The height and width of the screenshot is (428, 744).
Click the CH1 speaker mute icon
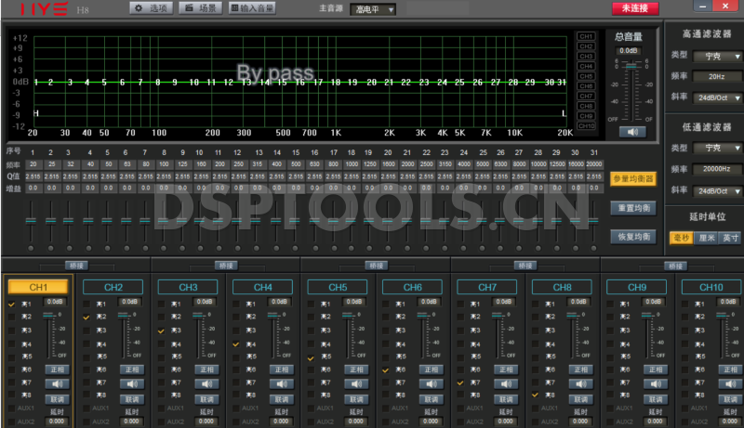(x=58, y=383)
